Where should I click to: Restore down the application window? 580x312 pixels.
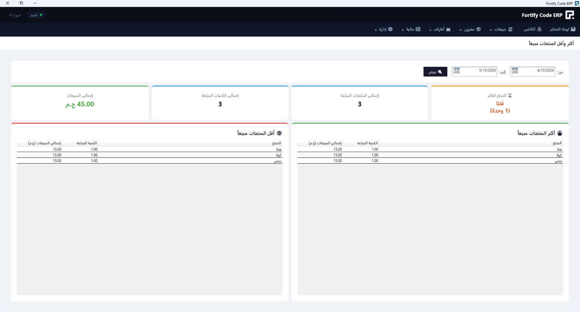[21, 3]
